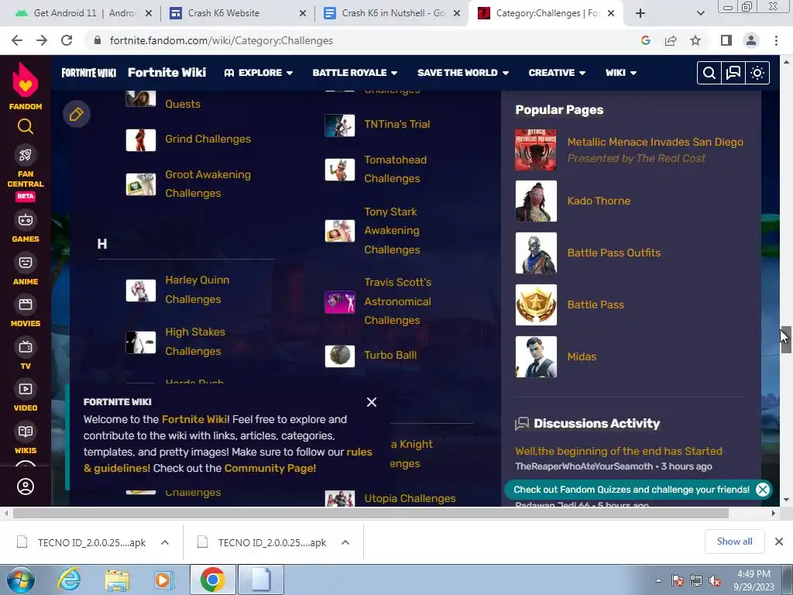The image size is (793, 595).
Task: Click the vertical page scrollbar thumb
Action: (x=786, y=339)
